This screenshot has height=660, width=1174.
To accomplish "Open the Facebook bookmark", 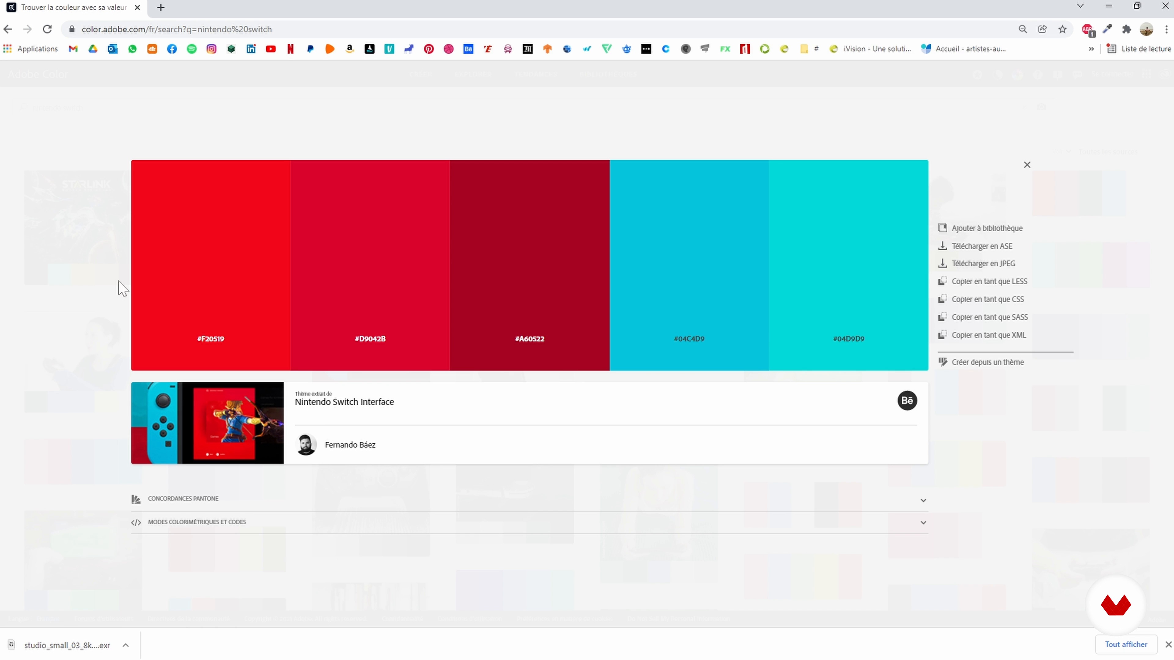I will [x=172, y=49].
